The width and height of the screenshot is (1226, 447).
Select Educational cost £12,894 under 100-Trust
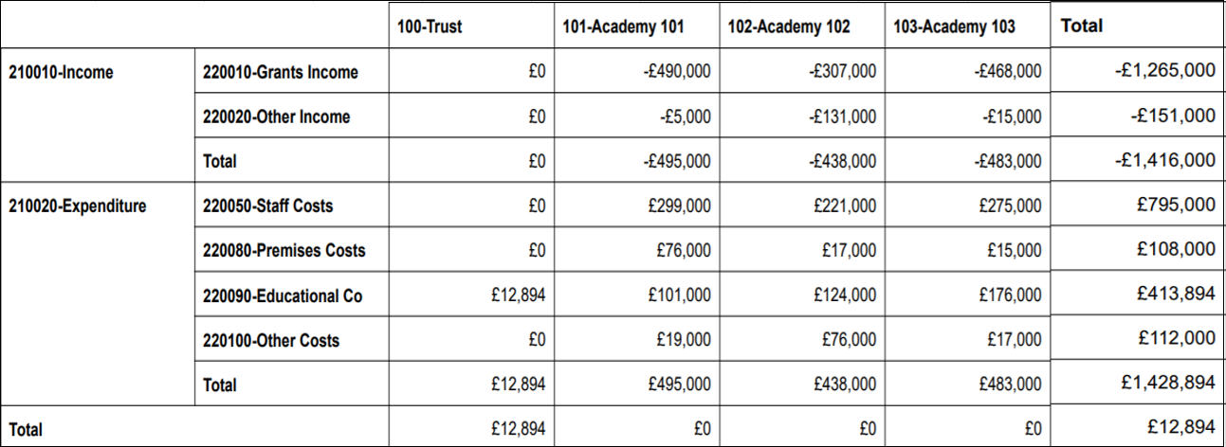519,296
